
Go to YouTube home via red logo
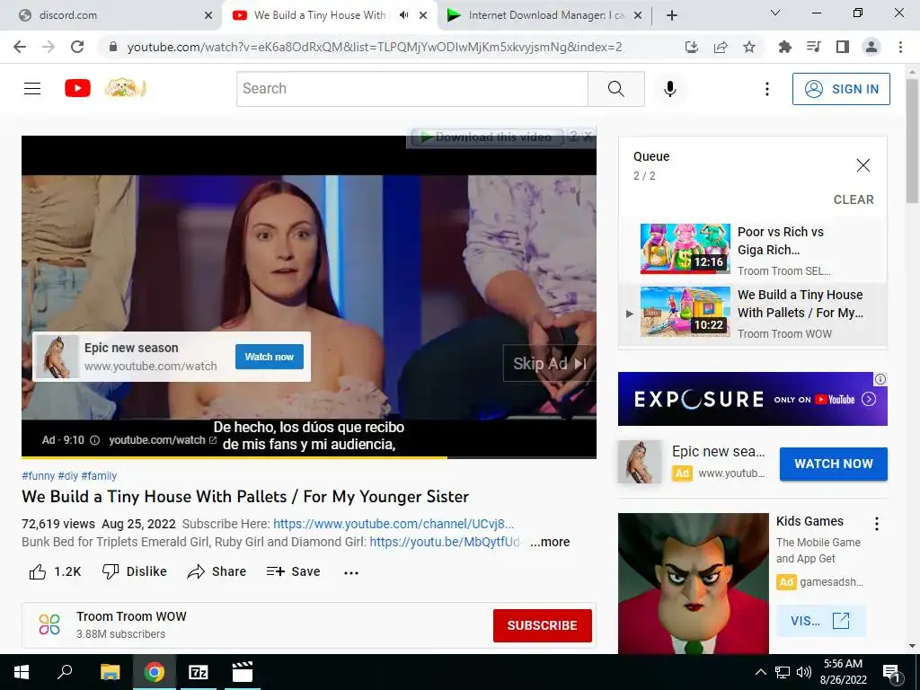click(x=77, y=89)
